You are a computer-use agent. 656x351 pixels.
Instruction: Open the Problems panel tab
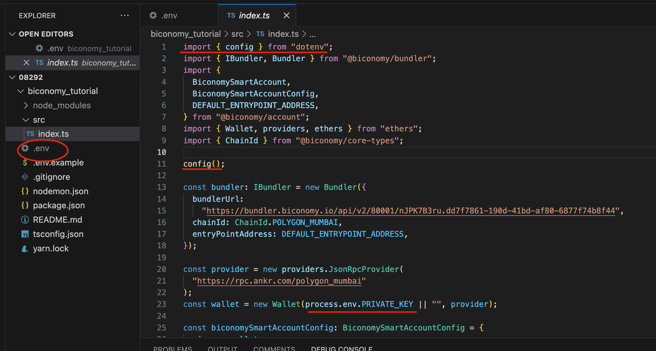tap(173, 348)
